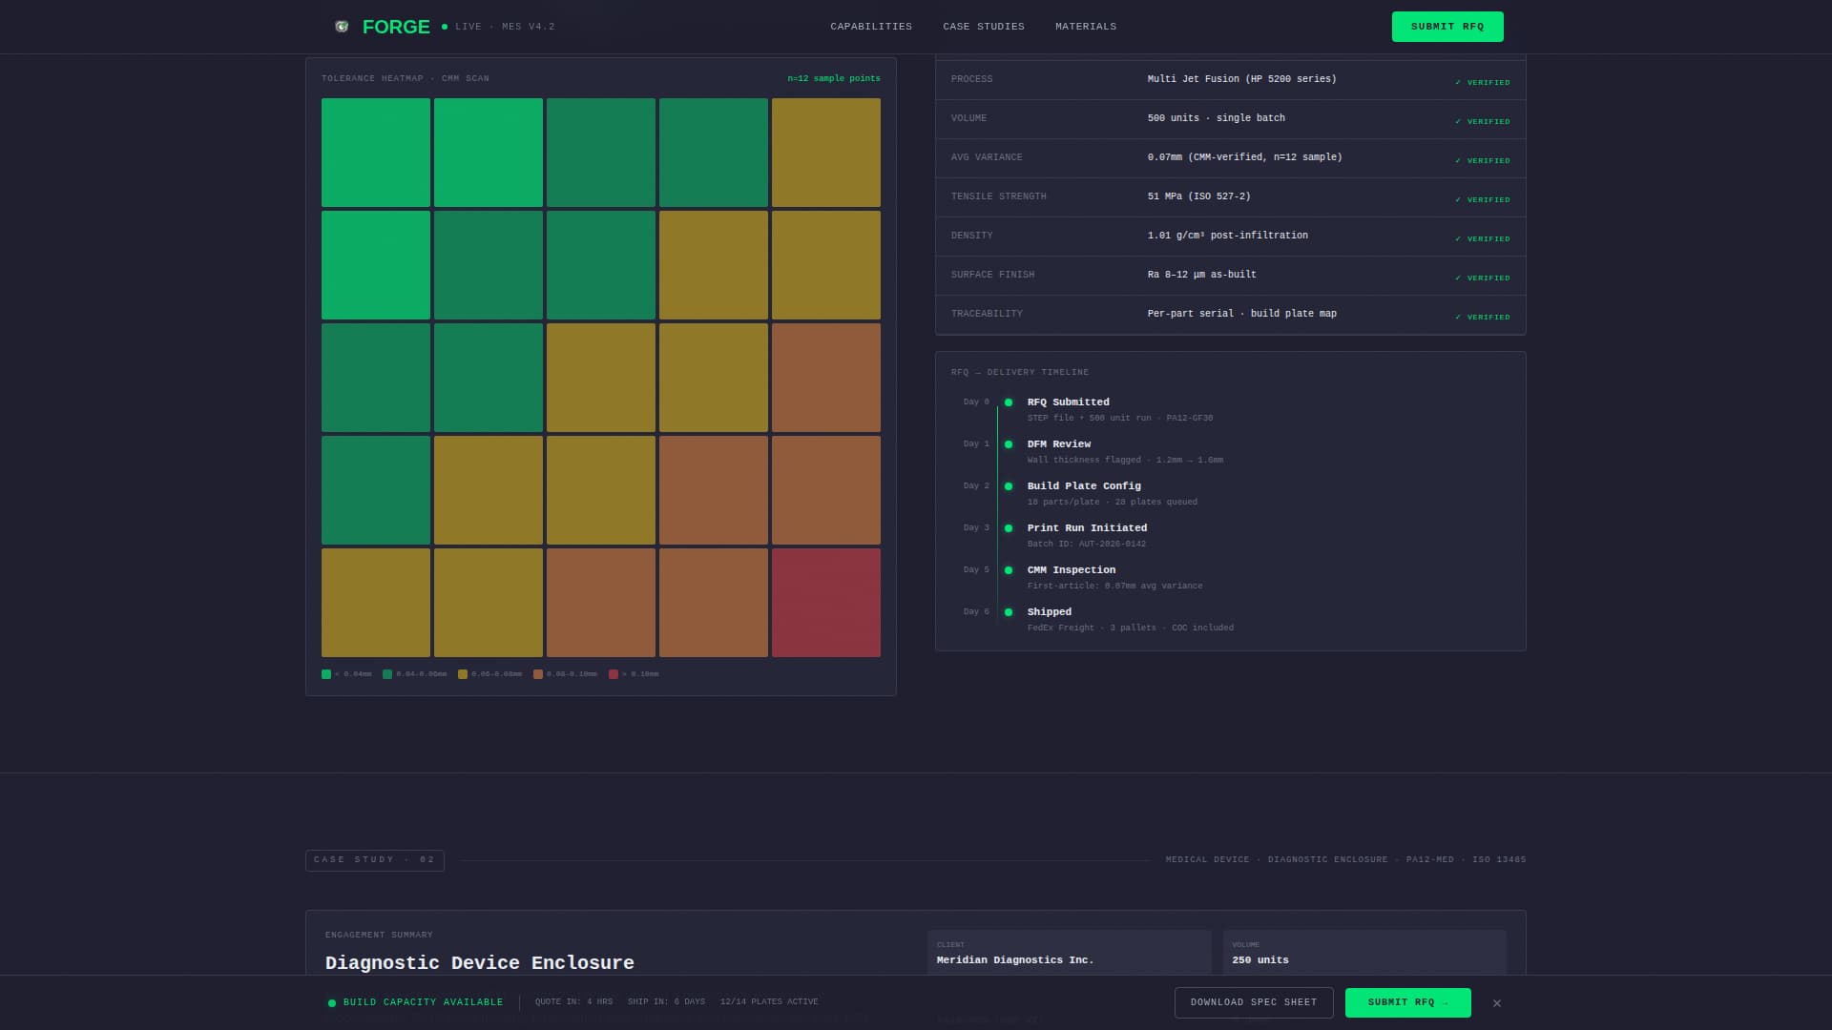Click the SUBMIT RFQ button in the header
The width and height of the screenshot is (1832, 1030).
(x=1447, y=27)
